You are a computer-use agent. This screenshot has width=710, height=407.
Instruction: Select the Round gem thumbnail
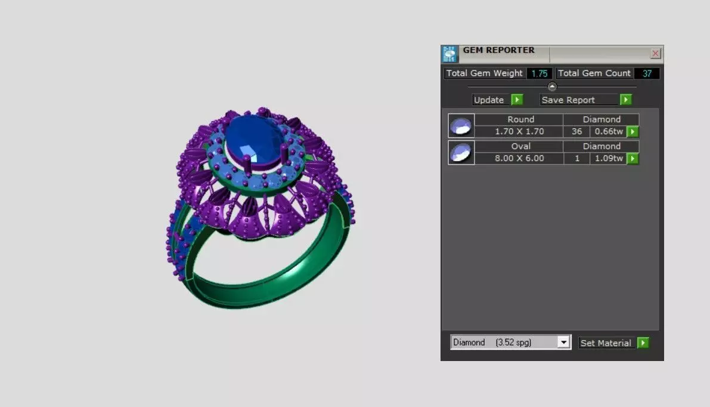[461, 125]
